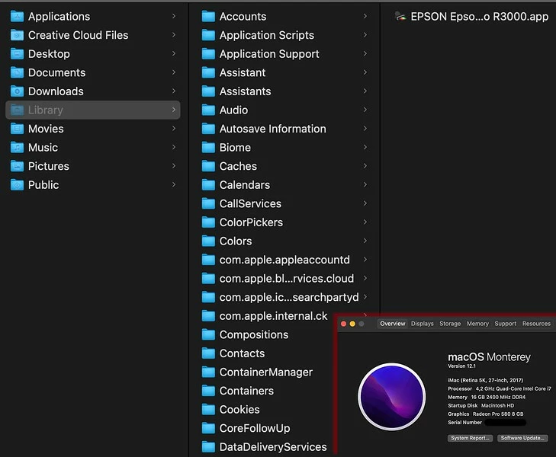Click the Memory 16 GB DDR4 line
Screen dimensions: 556x457
click(x=487, y=397)
